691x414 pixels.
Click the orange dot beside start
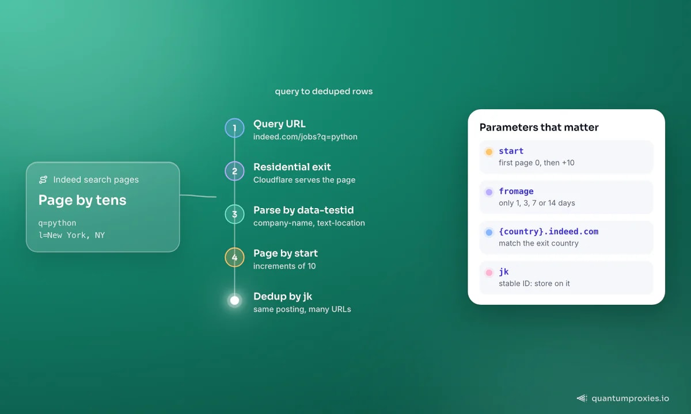(489, 152)
